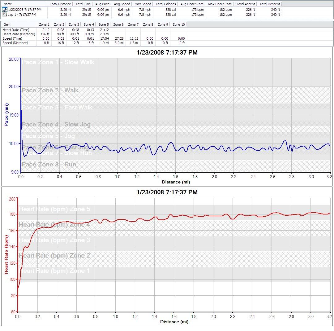334x331 pixels.
Task: Select the 1/23/2008 7:17:37 PM activity row
Action: pyautogui.click(x=24, y=10)
